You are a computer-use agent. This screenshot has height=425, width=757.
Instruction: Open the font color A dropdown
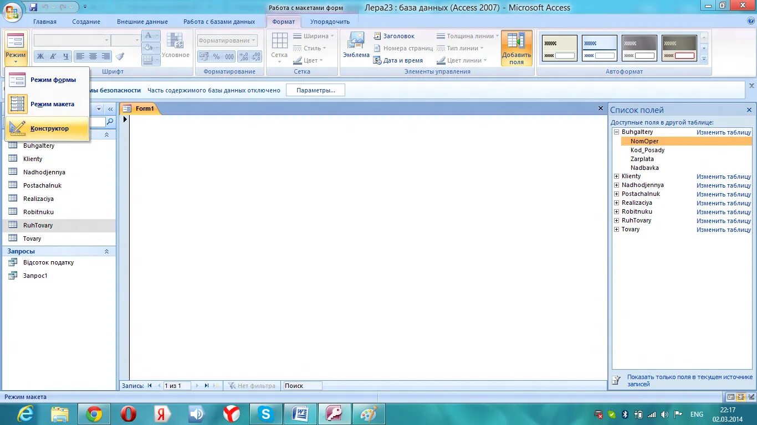151,36
